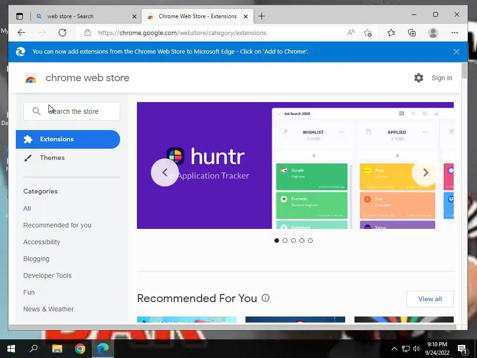
Task: Open Edge Settings and more menu
Action: [455, 33]
